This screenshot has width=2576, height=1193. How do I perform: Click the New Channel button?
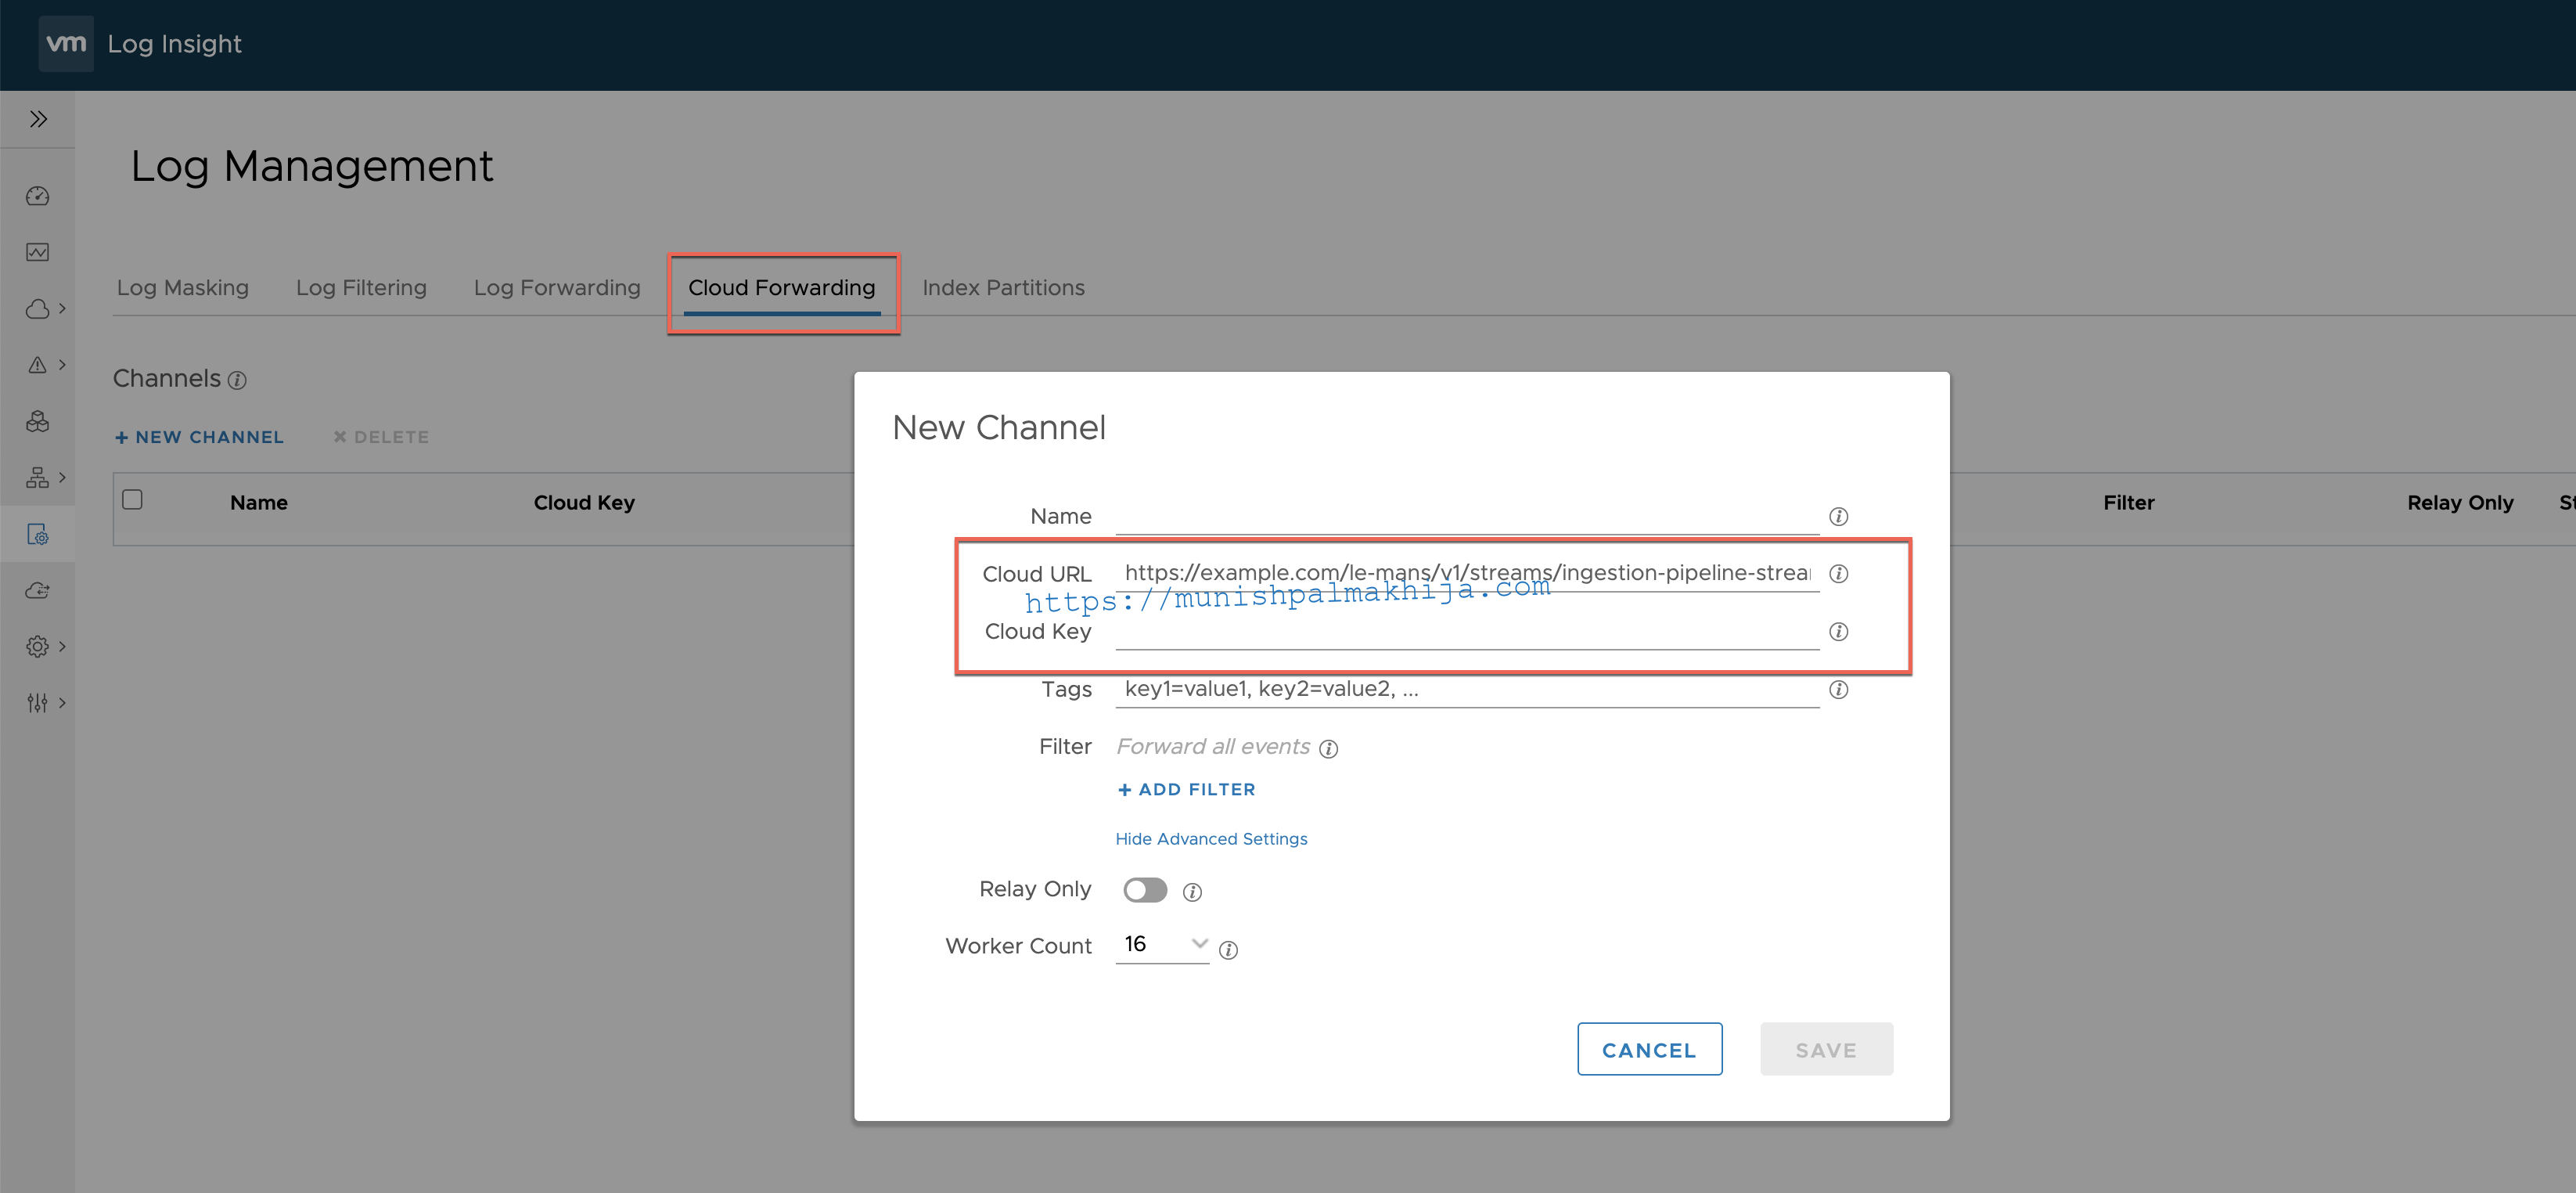tap(200, 437)
